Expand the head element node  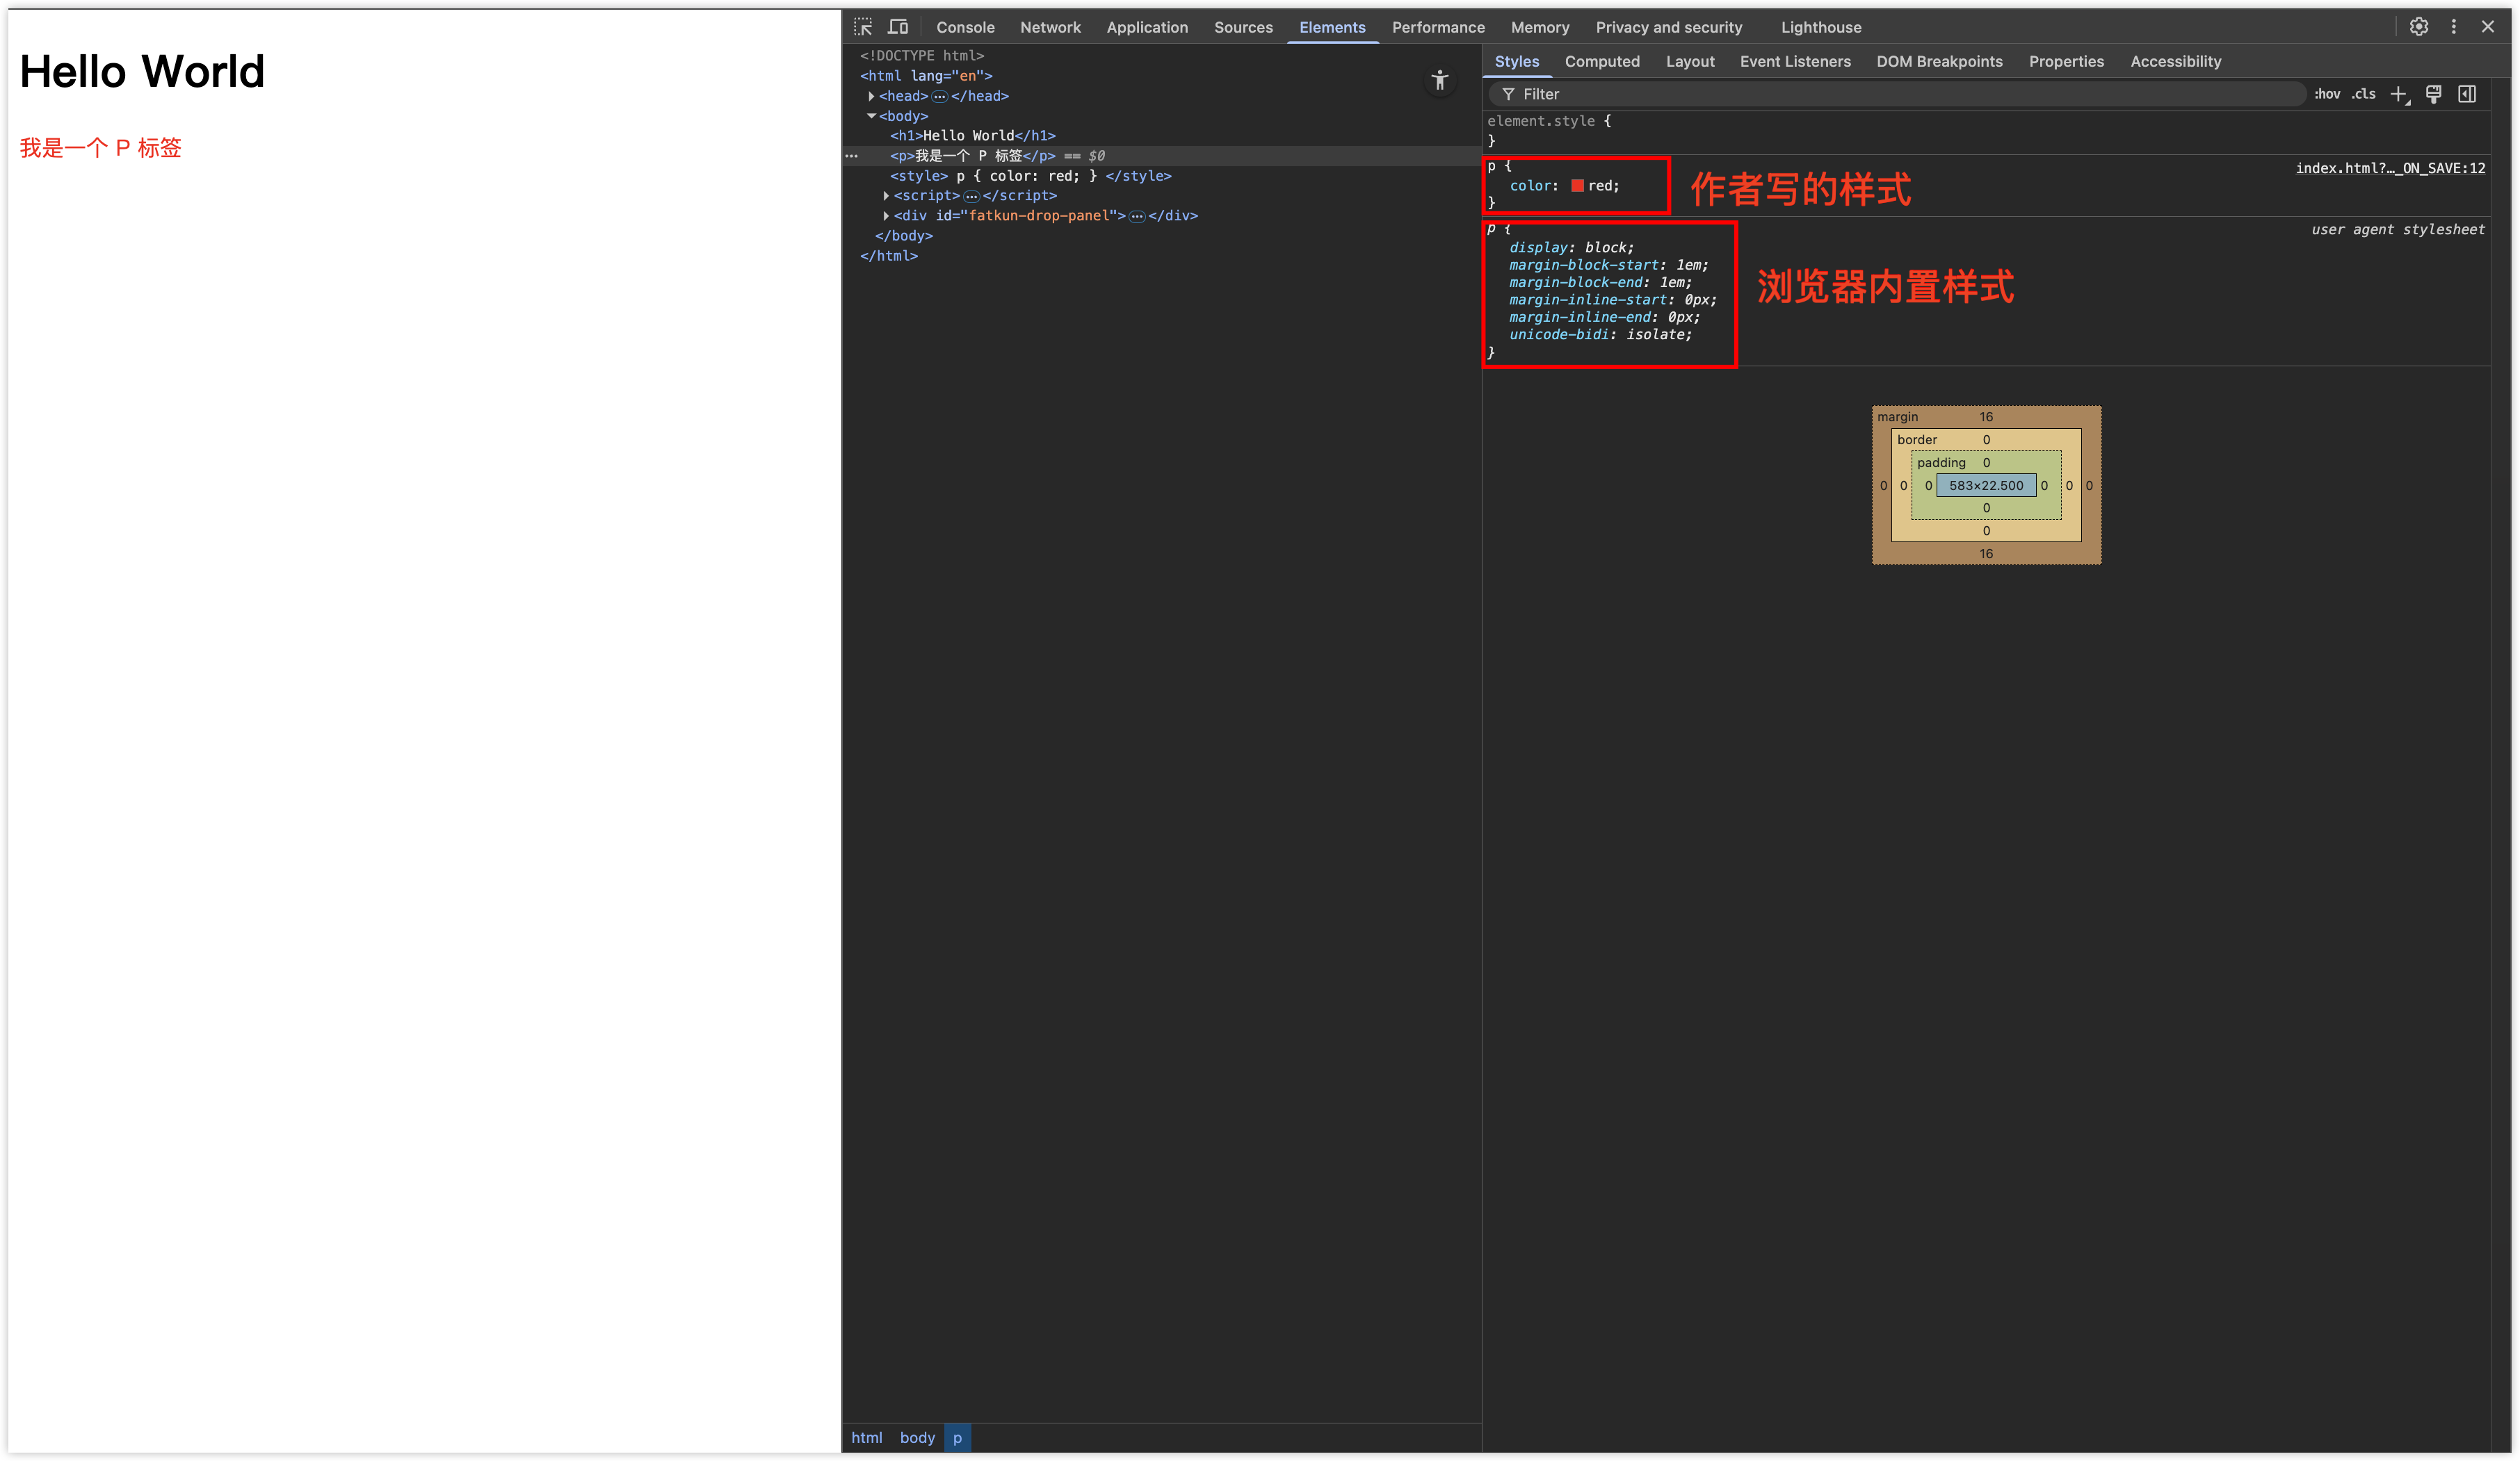tap(871, 96)
